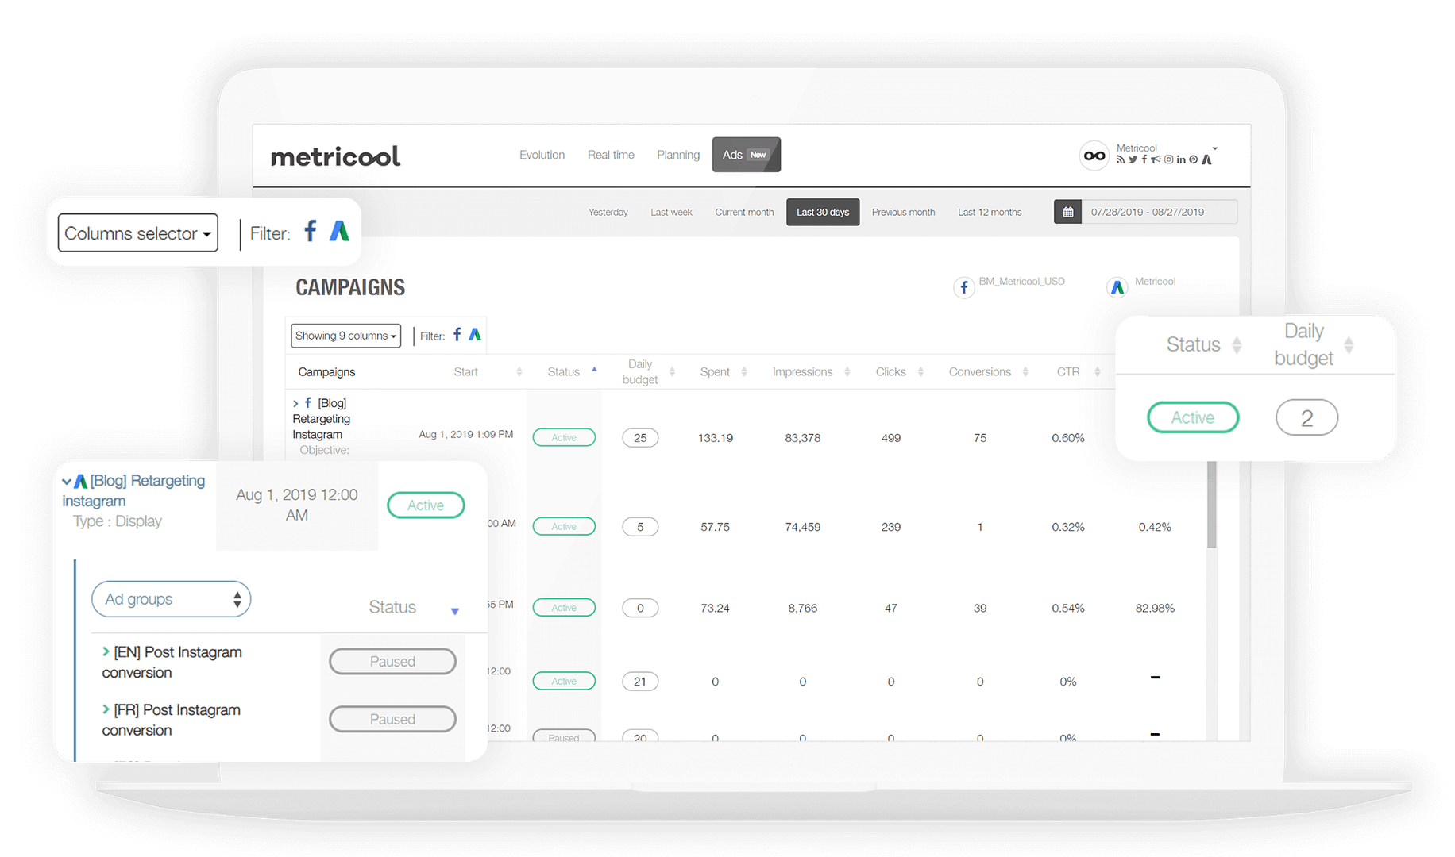Go to the Real time tab
Screen dimensions: 1455x857
[x=611, y=155]
